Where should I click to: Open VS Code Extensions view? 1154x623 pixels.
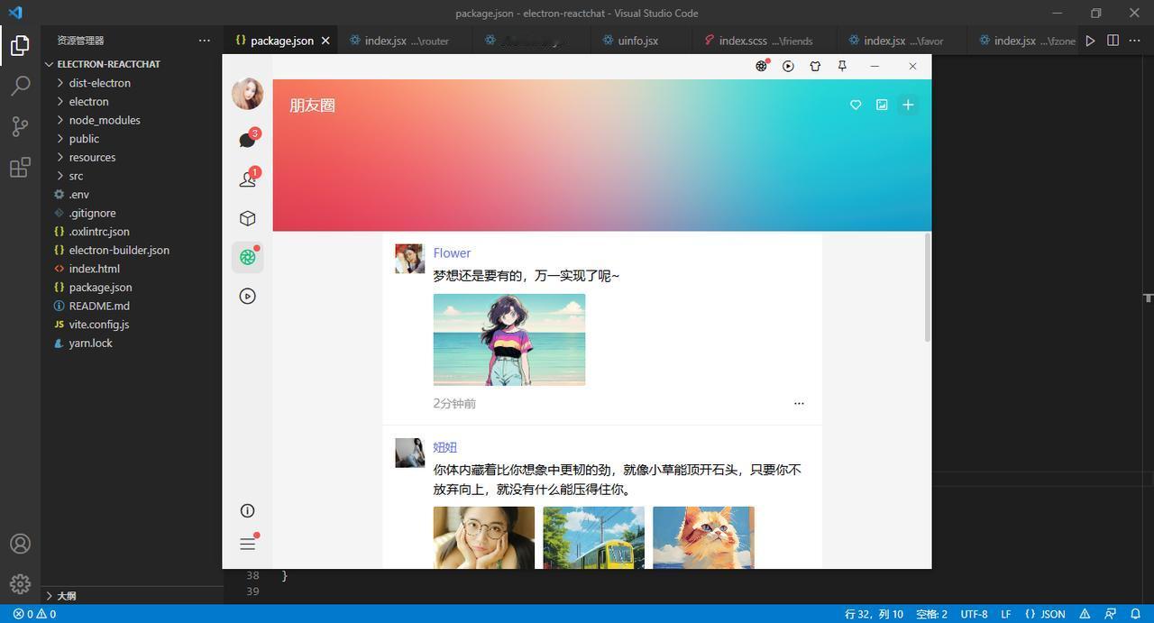20,168
